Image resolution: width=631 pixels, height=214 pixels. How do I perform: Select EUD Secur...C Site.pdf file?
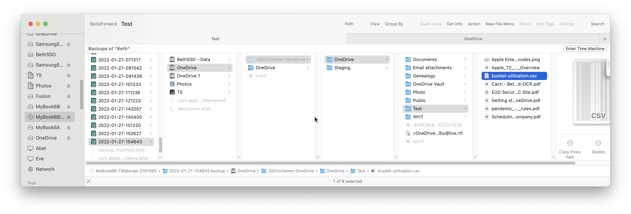pyautogui.click(x=514, y=92)
